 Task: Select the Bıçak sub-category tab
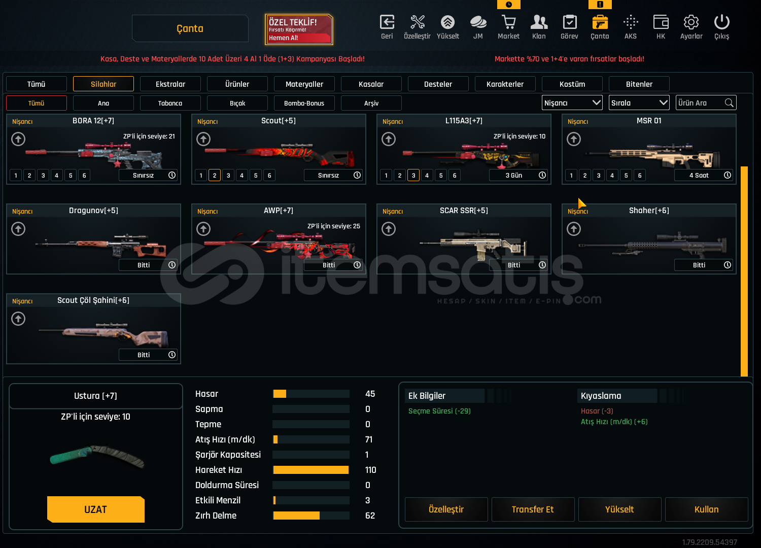click(237, 104)
